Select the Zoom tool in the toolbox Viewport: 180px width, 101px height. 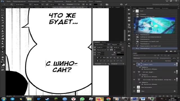3,60
